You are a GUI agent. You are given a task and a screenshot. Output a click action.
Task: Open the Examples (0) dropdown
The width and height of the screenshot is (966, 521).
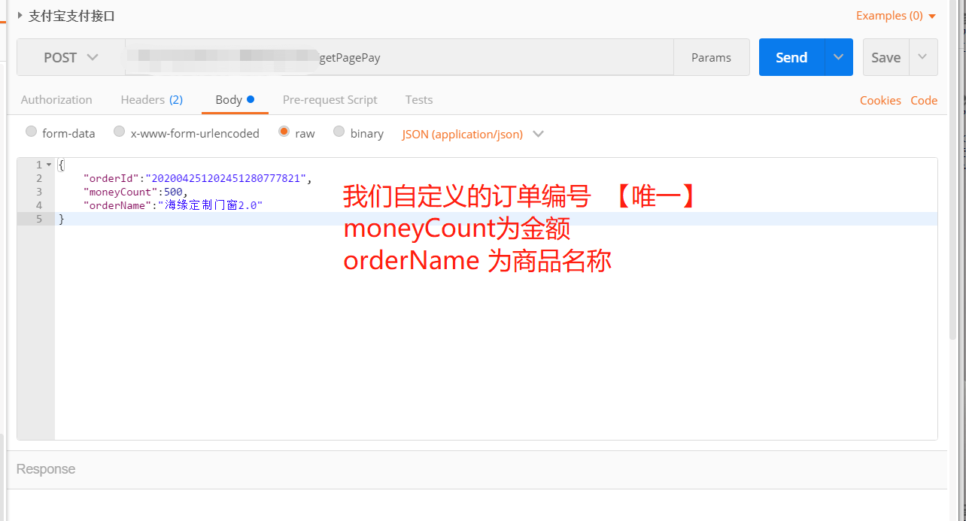[895, 15]
